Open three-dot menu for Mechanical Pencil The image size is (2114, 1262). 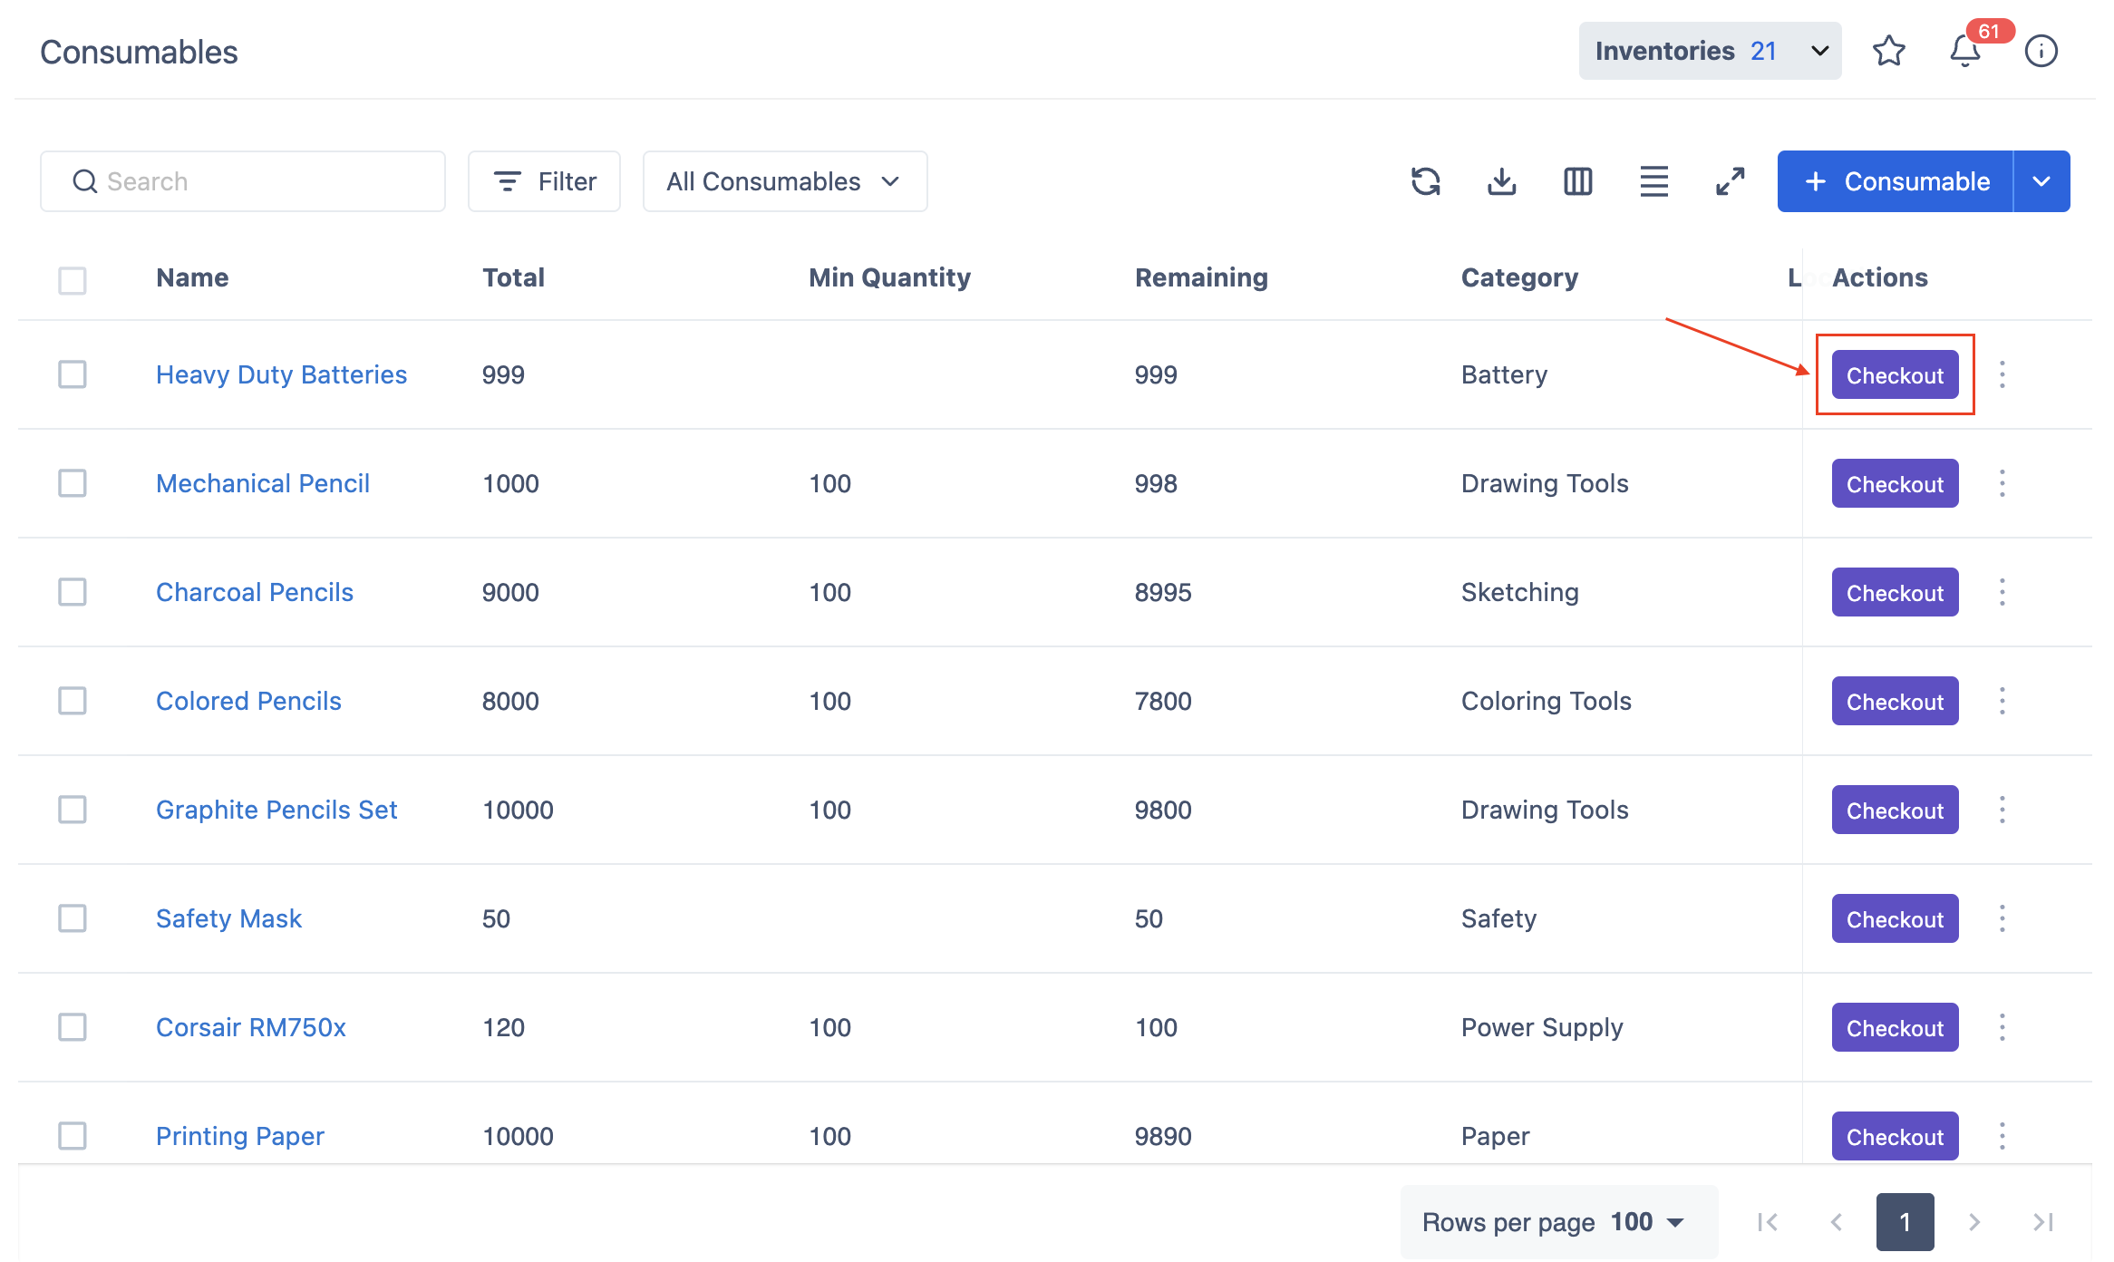click(x=2002, y=483)
